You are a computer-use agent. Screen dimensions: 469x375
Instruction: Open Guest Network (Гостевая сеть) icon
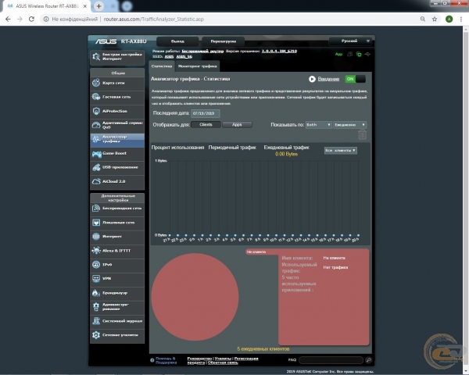coord(96,97)
